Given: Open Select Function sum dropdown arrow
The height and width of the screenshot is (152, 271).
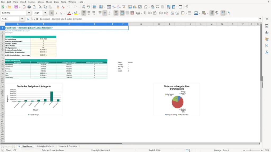Looking at the screenshot, I should 34,19.
